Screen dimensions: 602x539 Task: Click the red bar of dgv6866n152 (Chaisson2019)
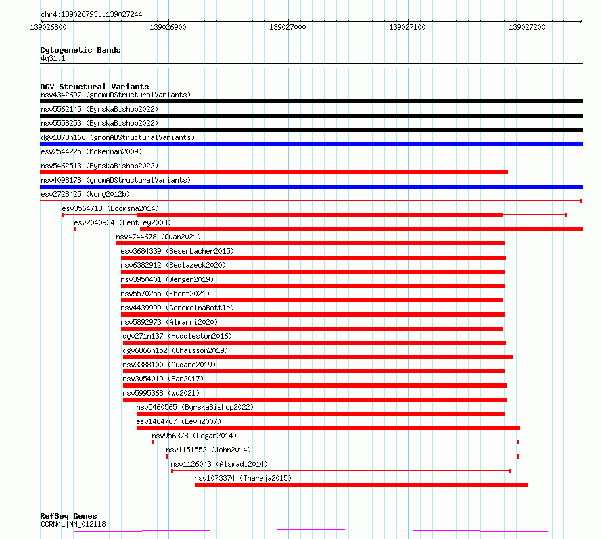pyautogui.click(x=318, y=357)
